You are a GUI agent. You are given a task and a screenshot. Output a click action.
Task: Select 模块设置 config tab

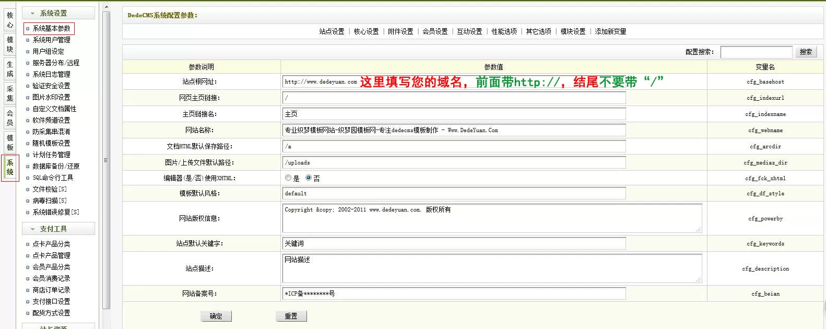pyautogui.click(x=573, y=31)
